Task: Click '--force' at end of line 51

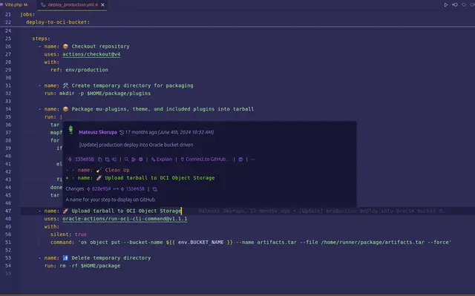Action: tap(438, 243)
